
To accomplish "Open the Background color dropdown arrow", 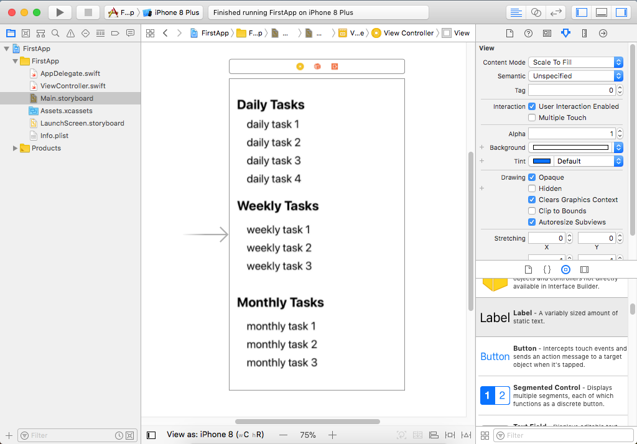I will [x=618, y=147].
